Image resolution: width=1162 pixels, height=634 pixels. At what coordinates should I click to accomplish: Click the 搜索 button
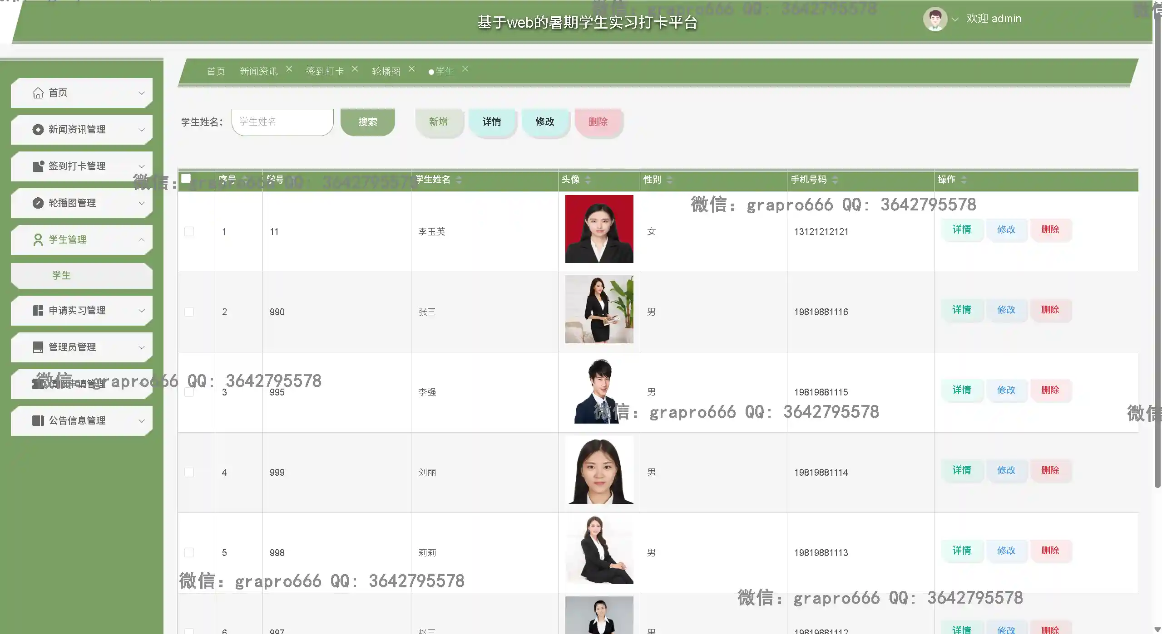pos(367,122)
